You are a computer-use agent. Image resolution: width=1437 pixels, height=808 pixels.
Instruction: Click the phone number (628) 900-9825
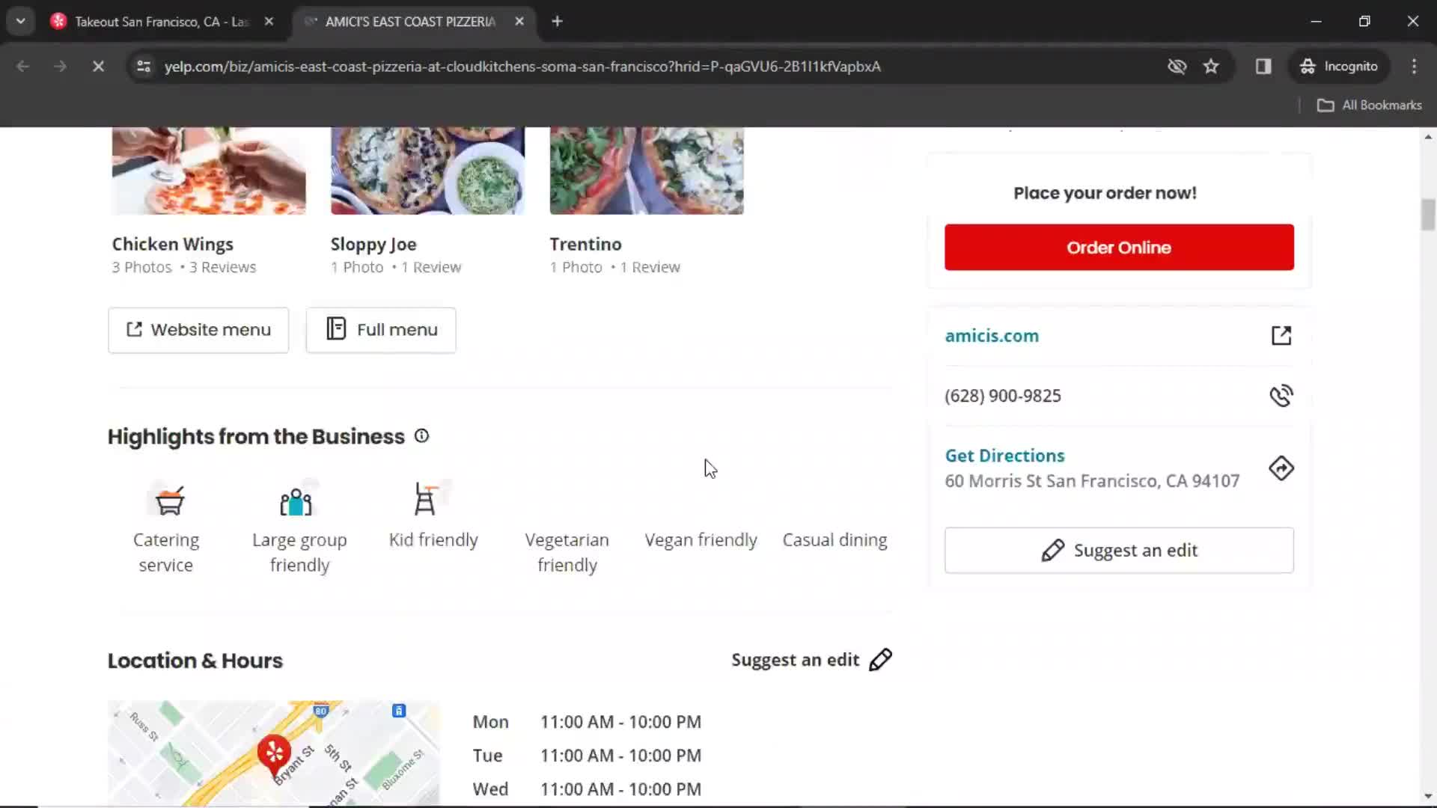tap(1003, 396)
